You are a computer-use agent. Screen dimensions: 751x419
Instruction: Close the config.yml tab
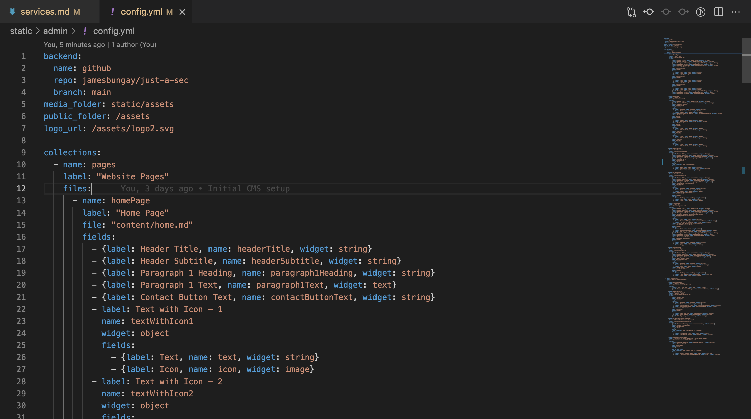point(182,12)
